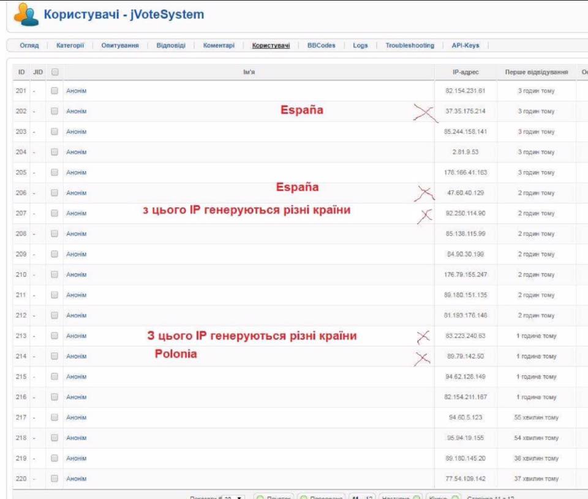Viewport: 588px width, 499px height.
Task: Go to the Опитування tab
Action: point(120,45)
